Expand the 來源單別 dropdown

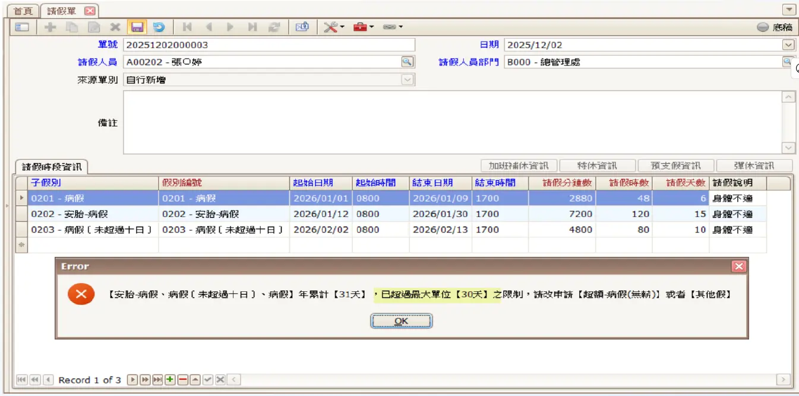point(407,80)
